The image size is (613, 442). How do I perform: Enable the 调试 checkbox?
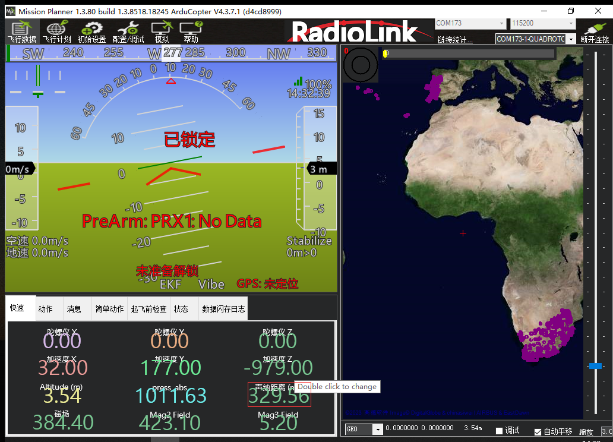(x=500, y=431)
